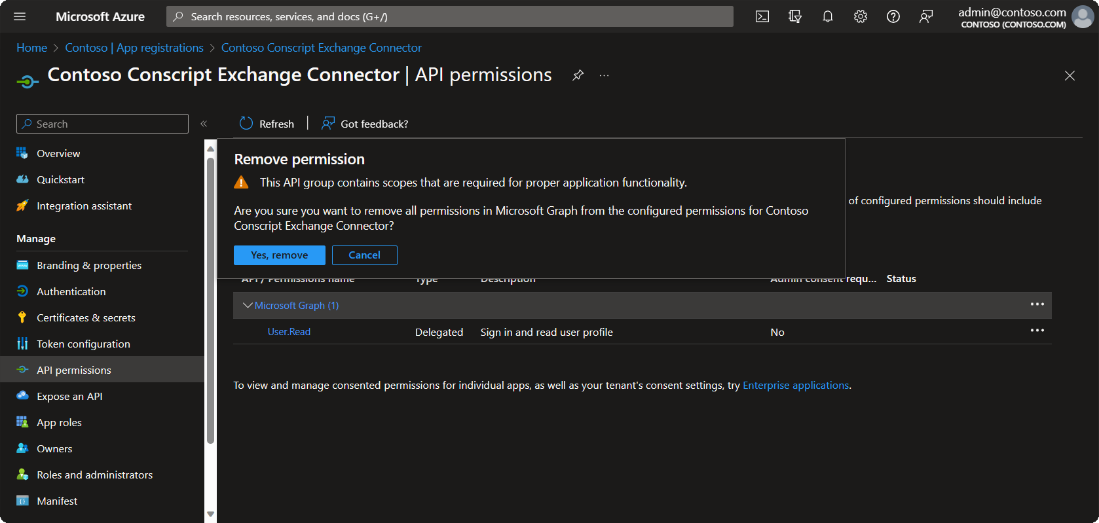
Task: Open the Help question mark icon
Action: pyautogui.click(x=893, y=16)
